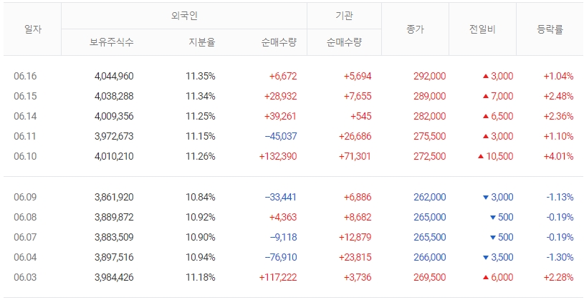Click the ▼ 3,500 daily change
Viewport: 584px width, 300px height.
coord(498,258)
